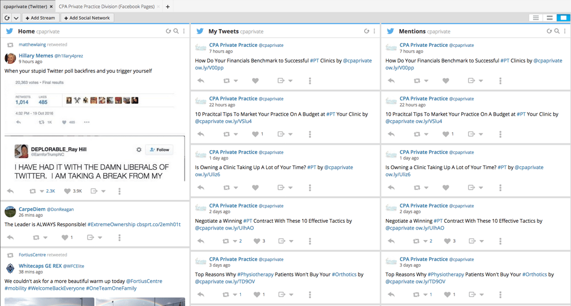Open more options on Financials Benchmark tweet, Mentions
Viewport: 571px width, 306px height.
pyautogui.click(x=500, y=80)
